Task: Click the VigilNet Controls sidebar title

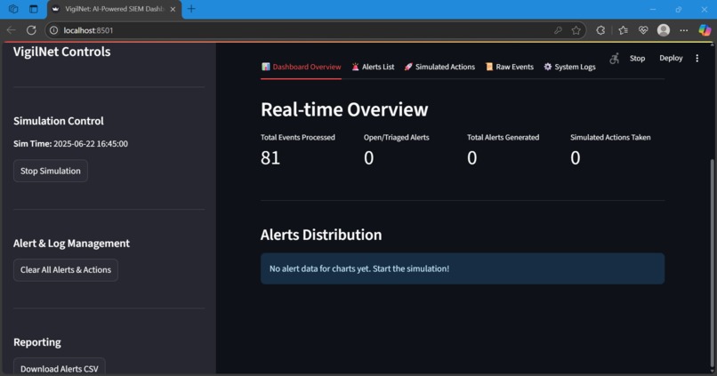Action: pos(61,52)
